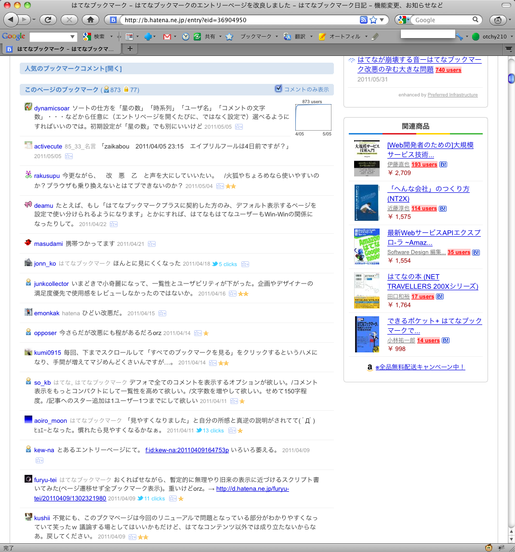
Task: Open the dropdown arrow next to ブックマーク
Action: [x=277, y=37]
